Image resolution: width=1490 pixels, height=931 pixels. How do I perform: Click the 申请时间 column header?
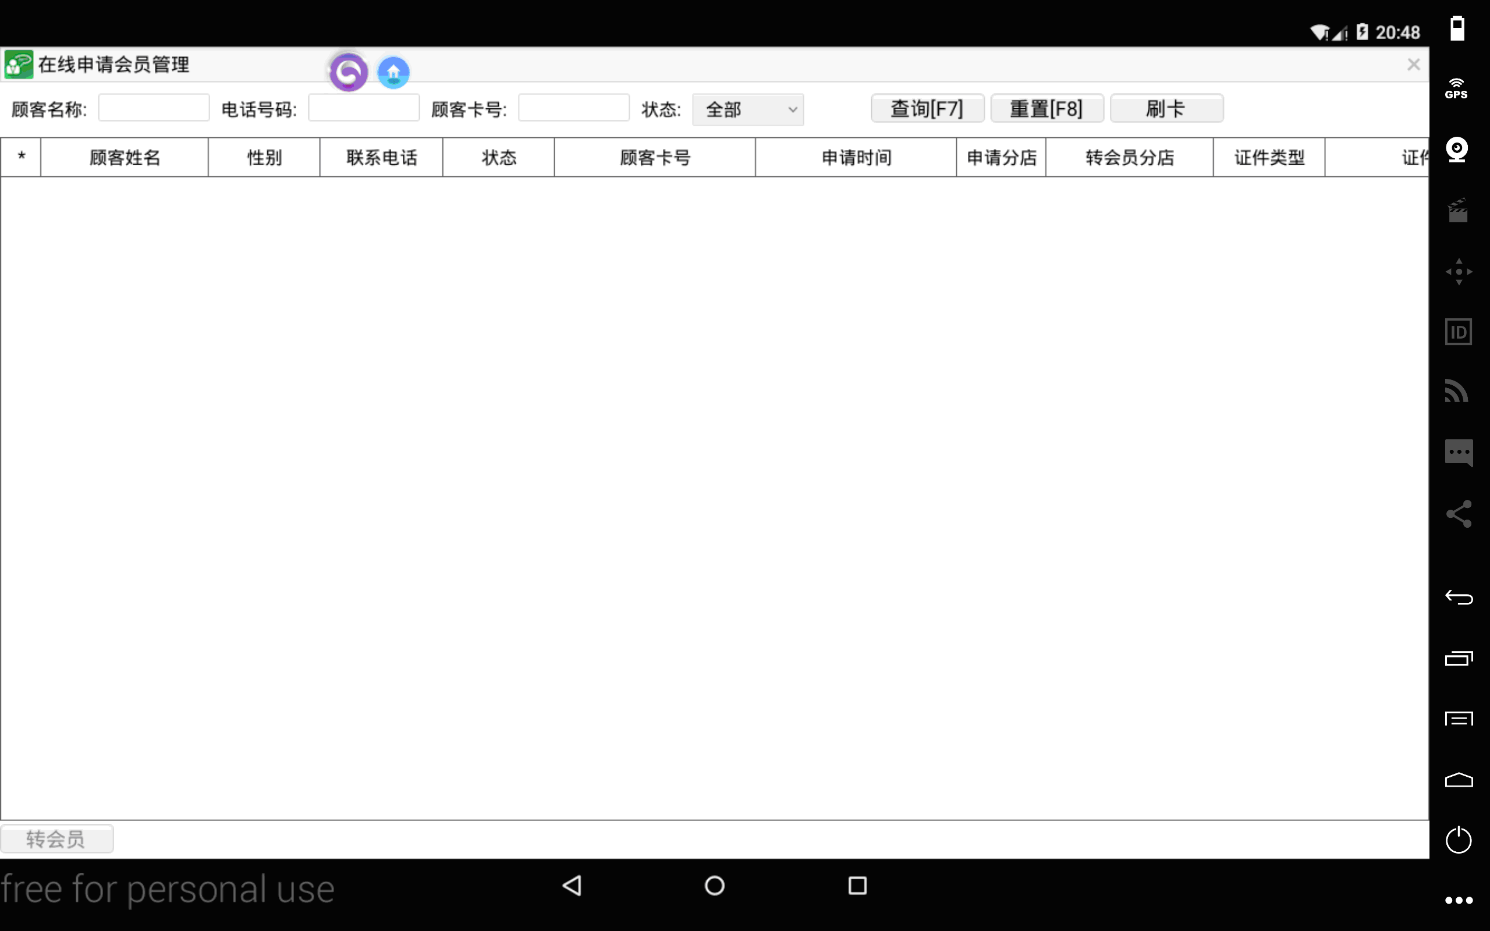pos(856,158)
